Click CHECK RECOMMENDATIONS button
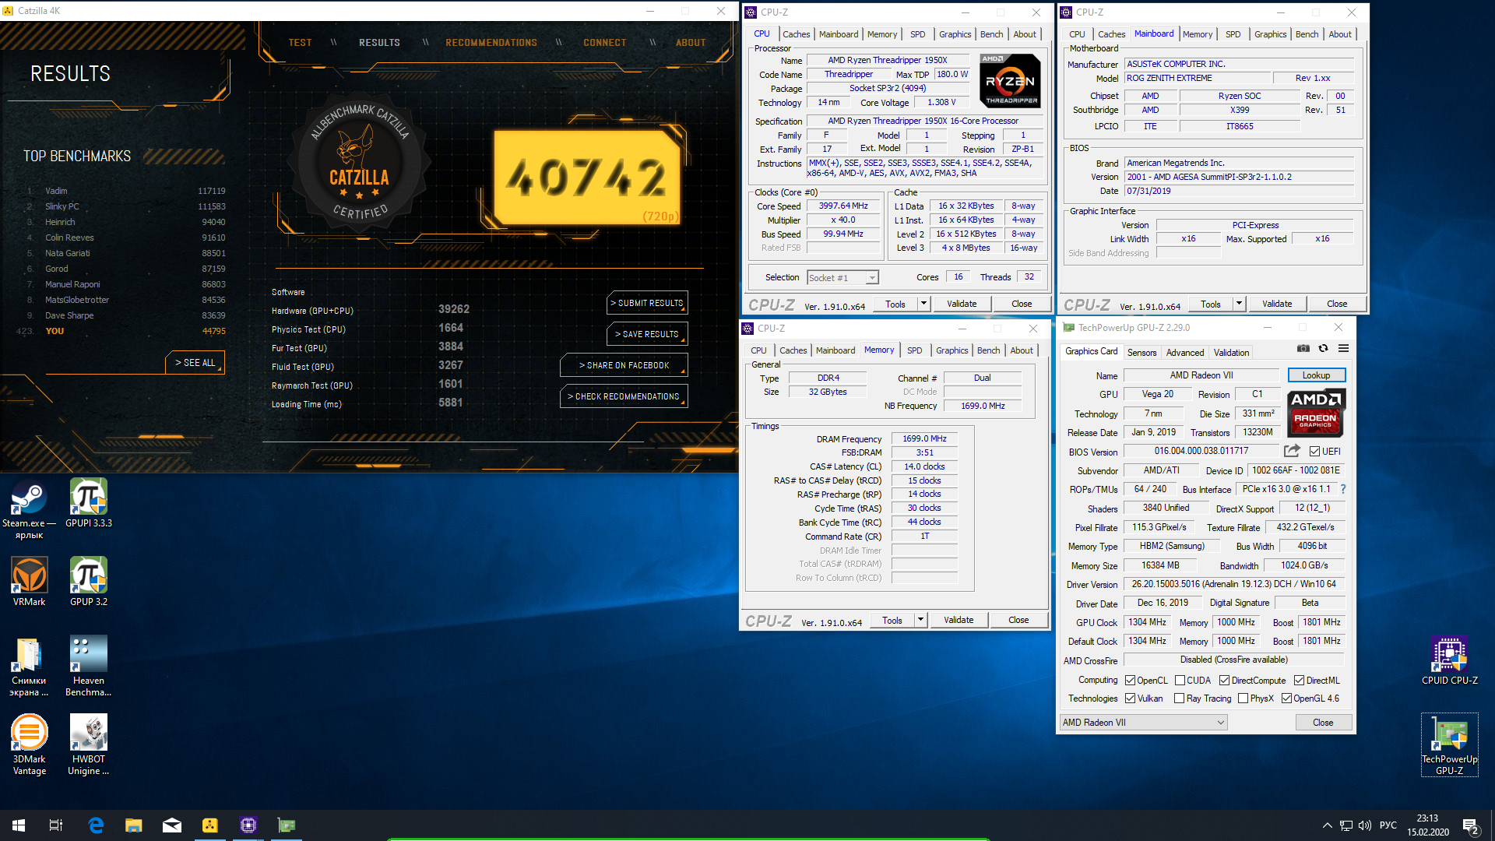Viewport: 1495px width, 841px height. pyautogui.click(x=624, y=396)
